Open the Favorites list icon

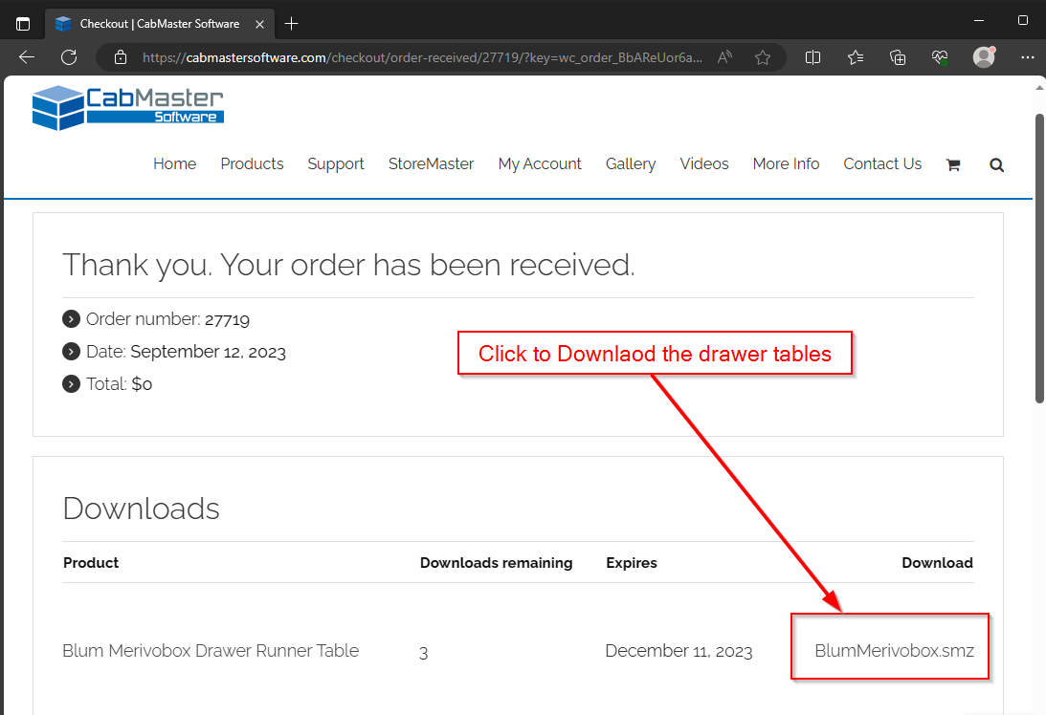click(856, 57)
